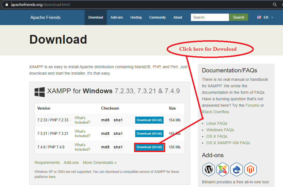Open the Community navigation item
The height and width of the screenshot is (187, 283).
(157, 17)
